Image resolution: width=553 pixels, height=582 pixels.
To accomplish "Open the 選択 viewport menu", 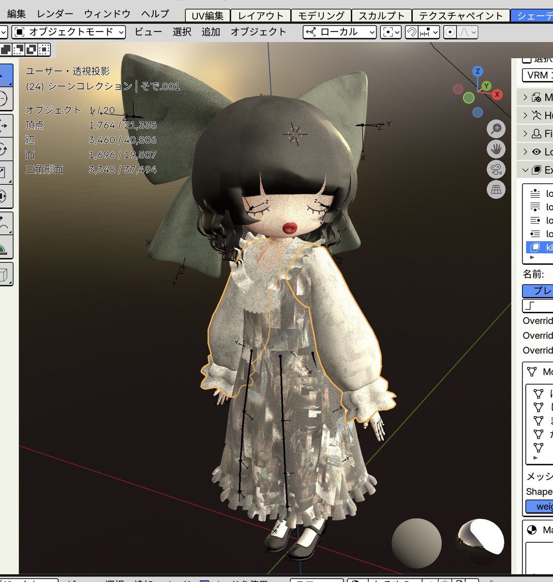I will tap(182, 32).
